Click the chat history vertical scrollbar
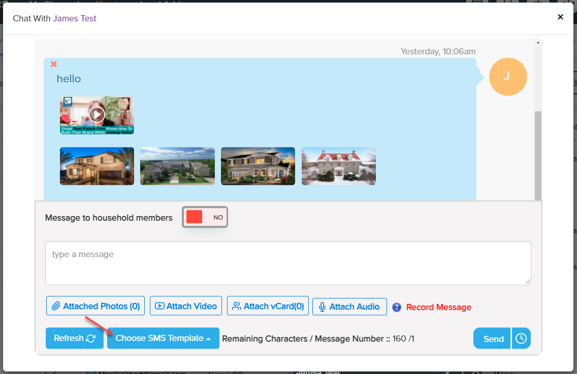Viewport: 577px width, 374px height. pyautogui.click(x=538, y=152)
